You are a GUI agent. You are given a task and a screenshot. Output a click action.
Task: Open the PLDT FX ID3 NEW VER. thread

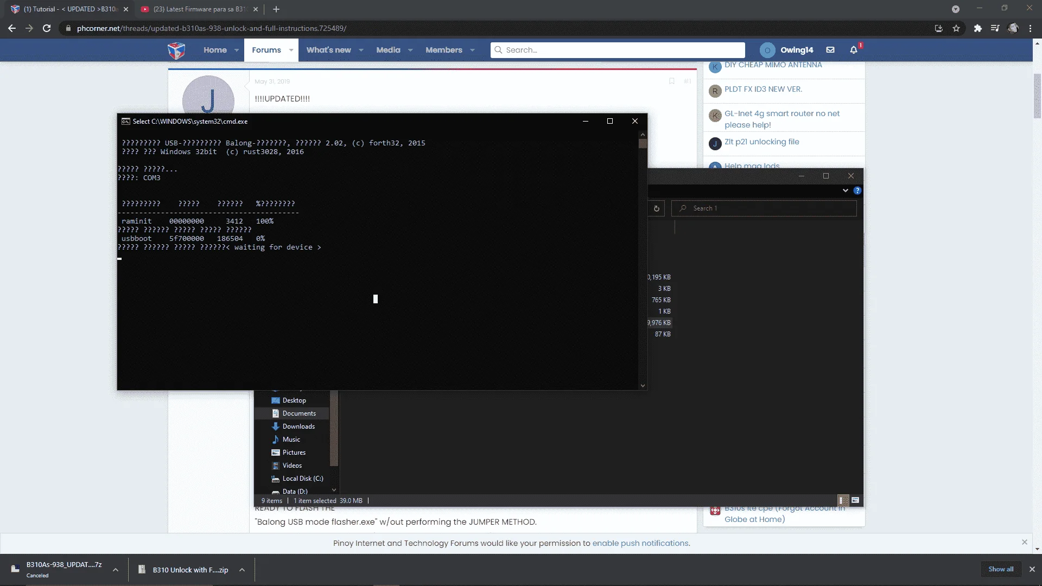(763, 90)
